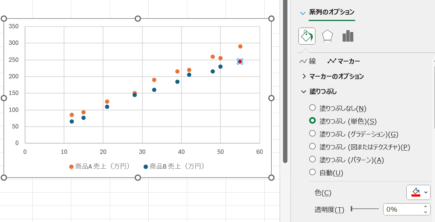435x222 pixels.
Task: Select the 塗りつぶし (パターン) option
Action: [312, 159]
